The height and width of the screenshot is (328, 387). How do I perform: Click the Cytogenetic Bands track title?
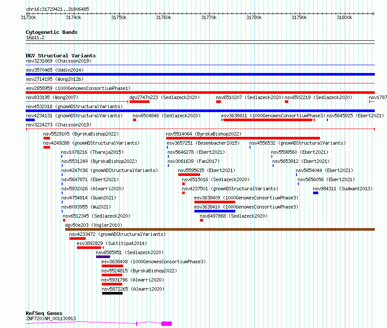click(52, 32)
